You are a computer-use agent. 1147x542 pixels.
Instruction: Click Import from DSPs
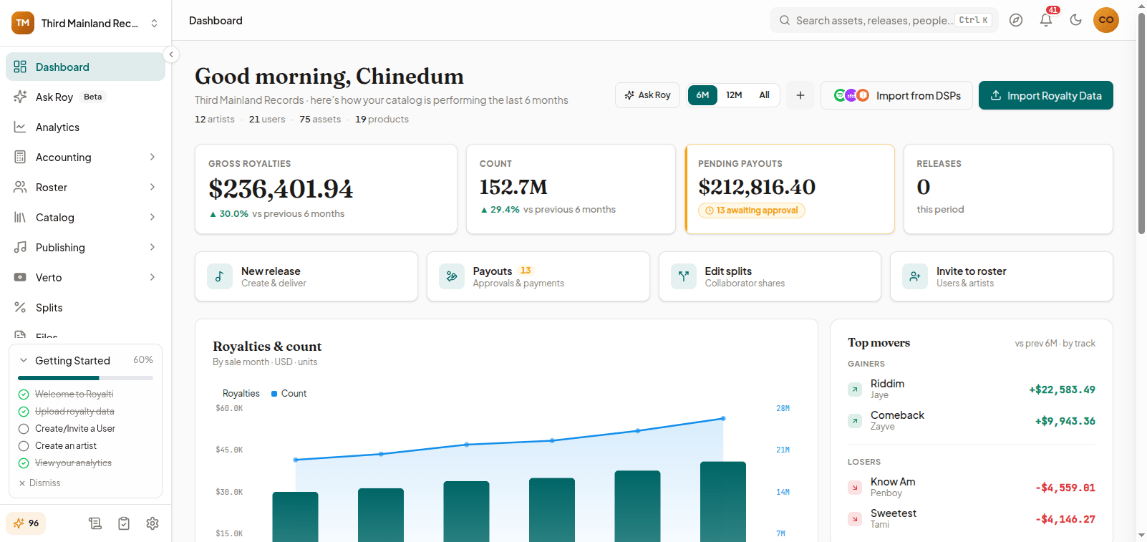pyautogui.click(x=896, y=95)
